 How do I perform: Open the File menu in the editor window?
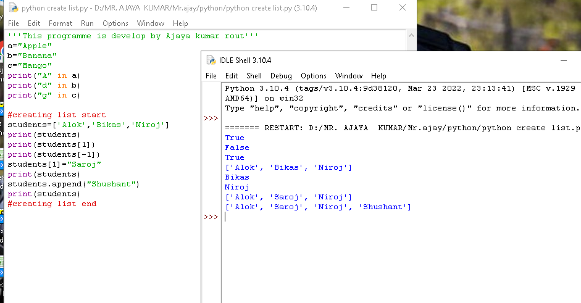(14, 23)
